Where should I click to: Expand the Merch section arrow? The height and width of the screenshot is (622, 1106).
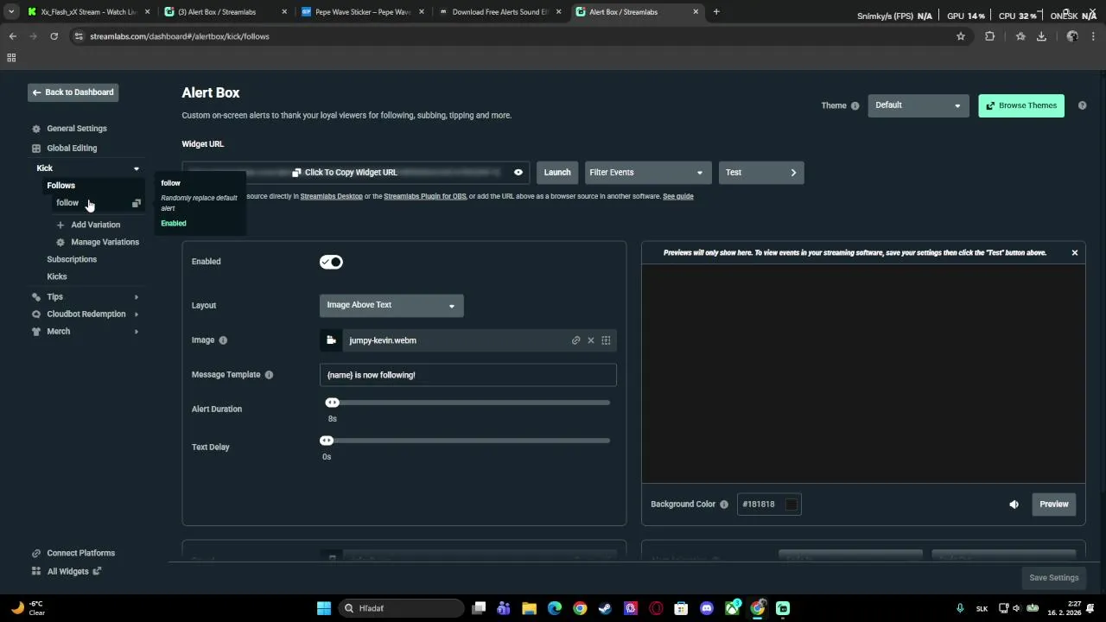pos(137,332)
